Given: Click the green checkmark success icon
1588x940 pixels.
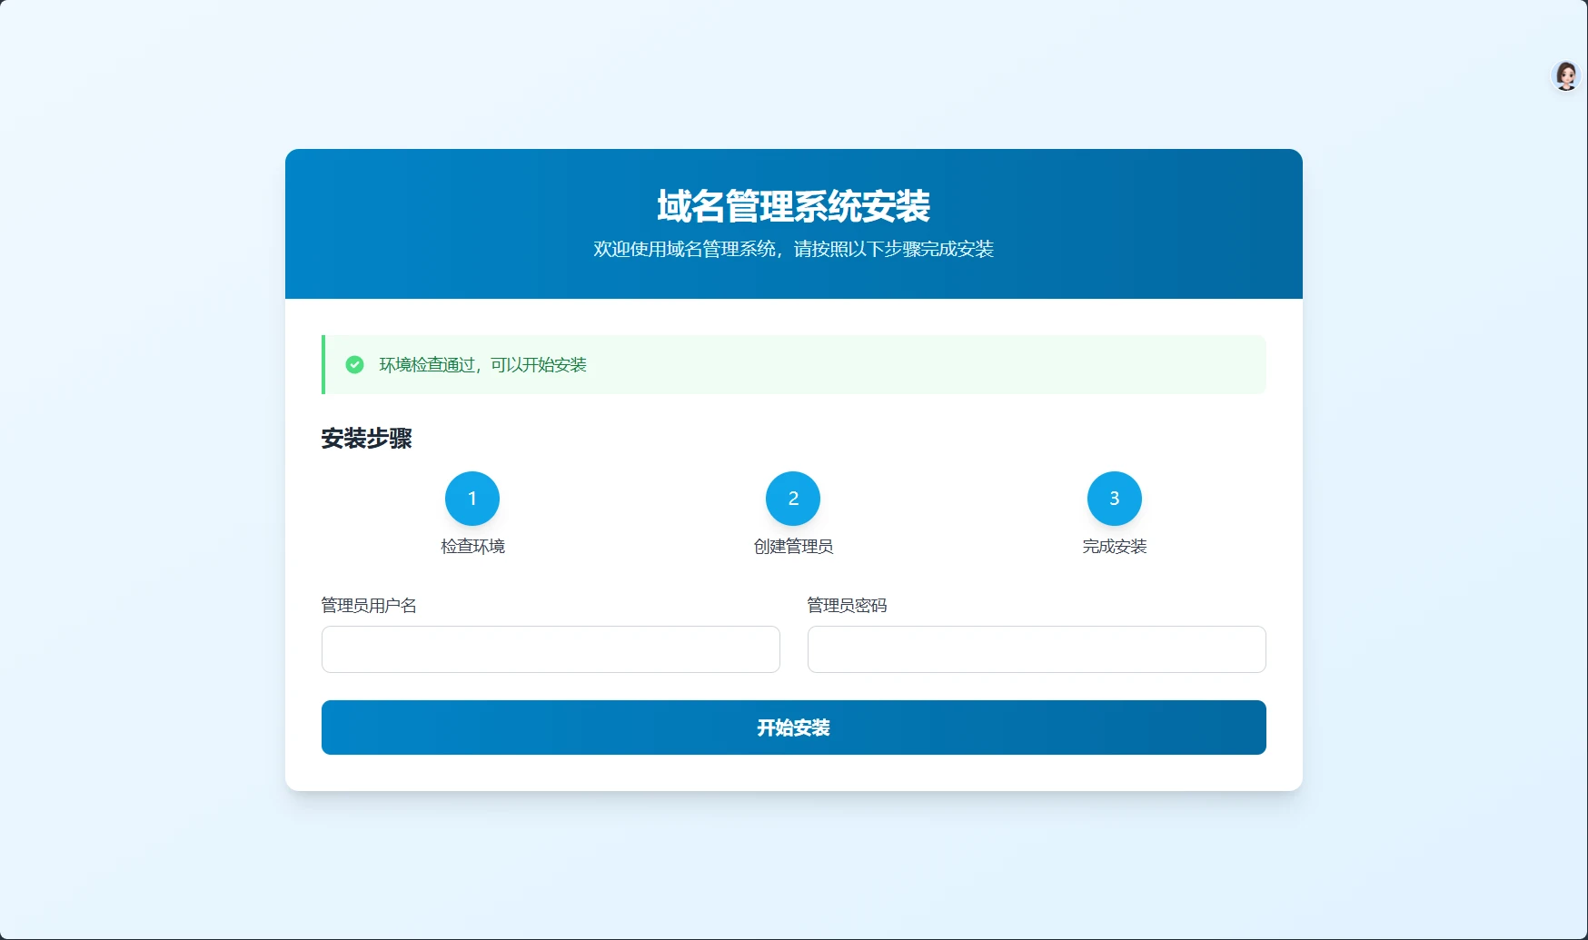Looking at the screenshot, I should pyautogui.click(x=354, y=364).
